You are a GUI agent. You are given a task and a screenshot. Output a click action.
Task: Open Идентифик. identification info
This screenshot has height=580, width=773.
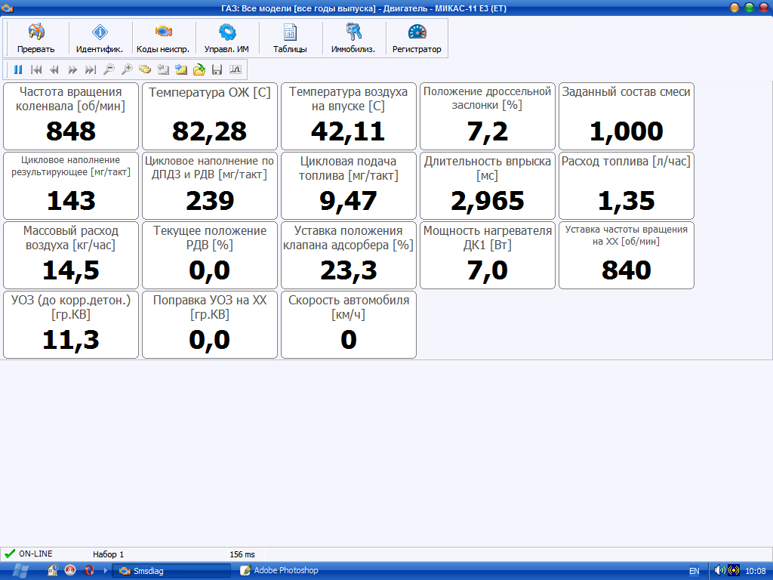click(100, 39)
